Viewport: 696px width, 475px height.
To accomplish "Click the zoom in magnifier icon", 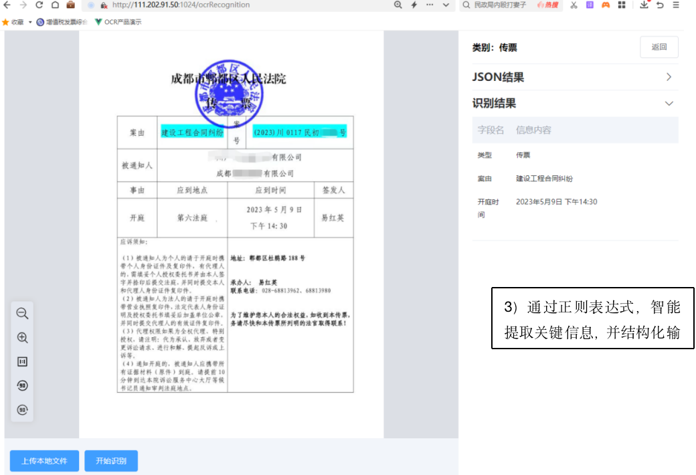I will click(x=22, y=338).
